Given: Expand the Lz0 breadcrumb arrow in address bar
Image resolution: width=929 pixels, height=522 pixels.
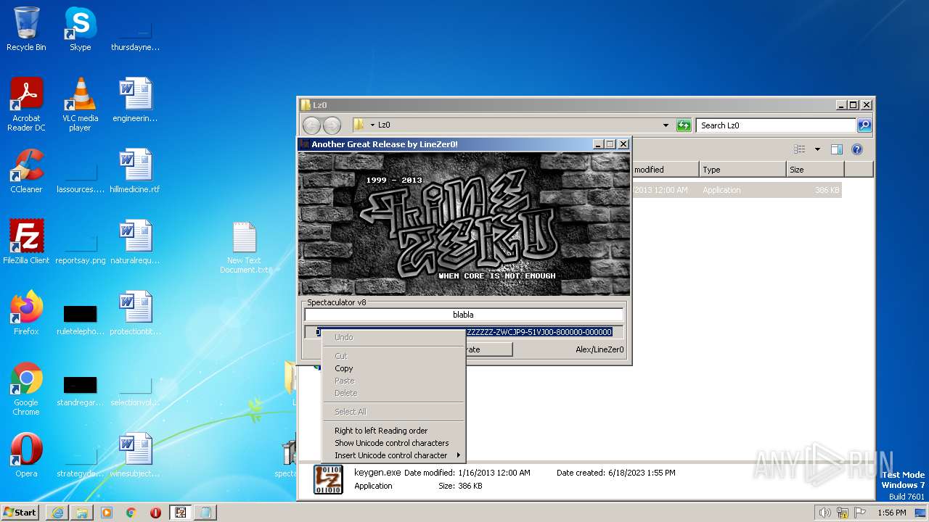Looking at the screenshot, I should (x=372, y=125).
